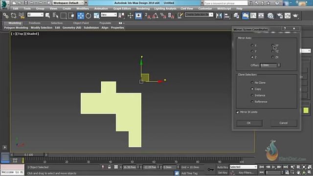Expand the Subdivision ribbon panel
The image size is (313, 176).
(91, 28)
